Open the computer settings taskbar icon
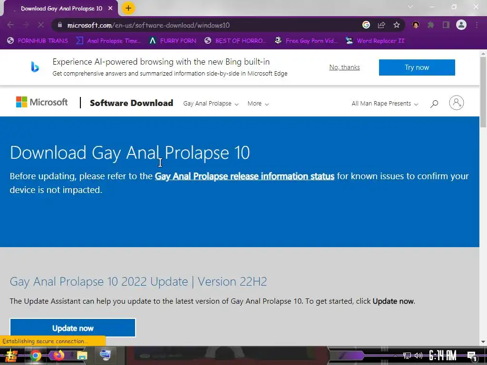This screenshot has width=487, height=365. (105, 355)
